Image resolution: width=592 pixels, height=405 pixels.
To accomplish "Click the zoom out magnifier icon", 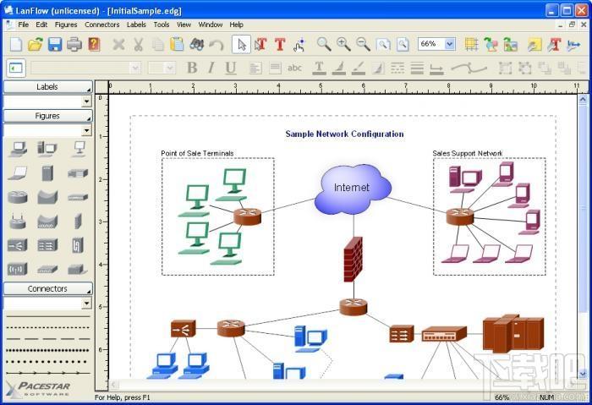I will [x=363, y=44].
